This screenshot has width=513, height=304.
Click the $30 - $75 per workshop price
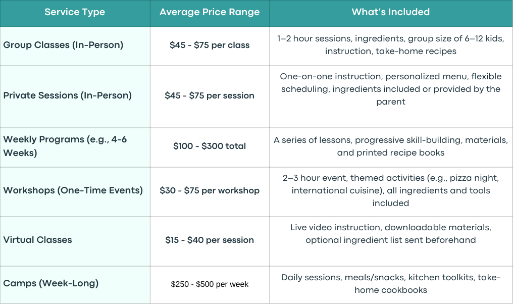(210, 190)
